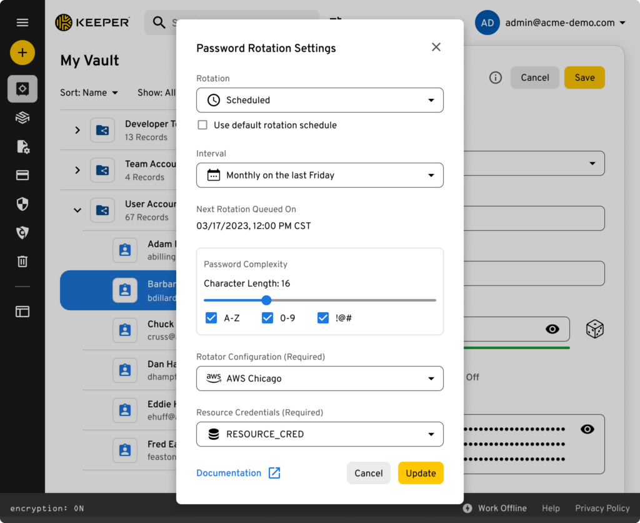
Task: Open the payment cards section icon
Action: click(22, 175)
